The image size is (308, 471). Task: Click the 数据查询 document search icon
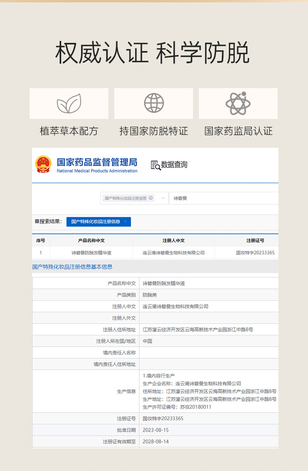pyautogui.click(x=156, y=165)
